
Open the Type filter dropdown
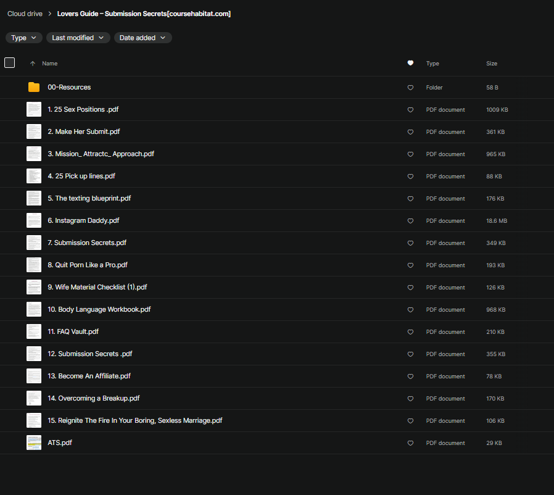tap(24, 38)
